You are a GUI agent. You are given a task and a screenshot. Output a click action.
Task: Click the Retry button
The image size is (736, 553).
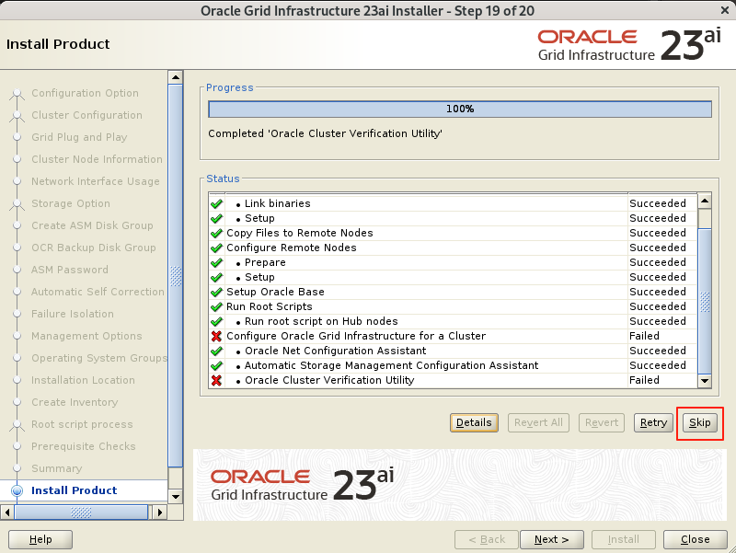(x=653, y=422)
